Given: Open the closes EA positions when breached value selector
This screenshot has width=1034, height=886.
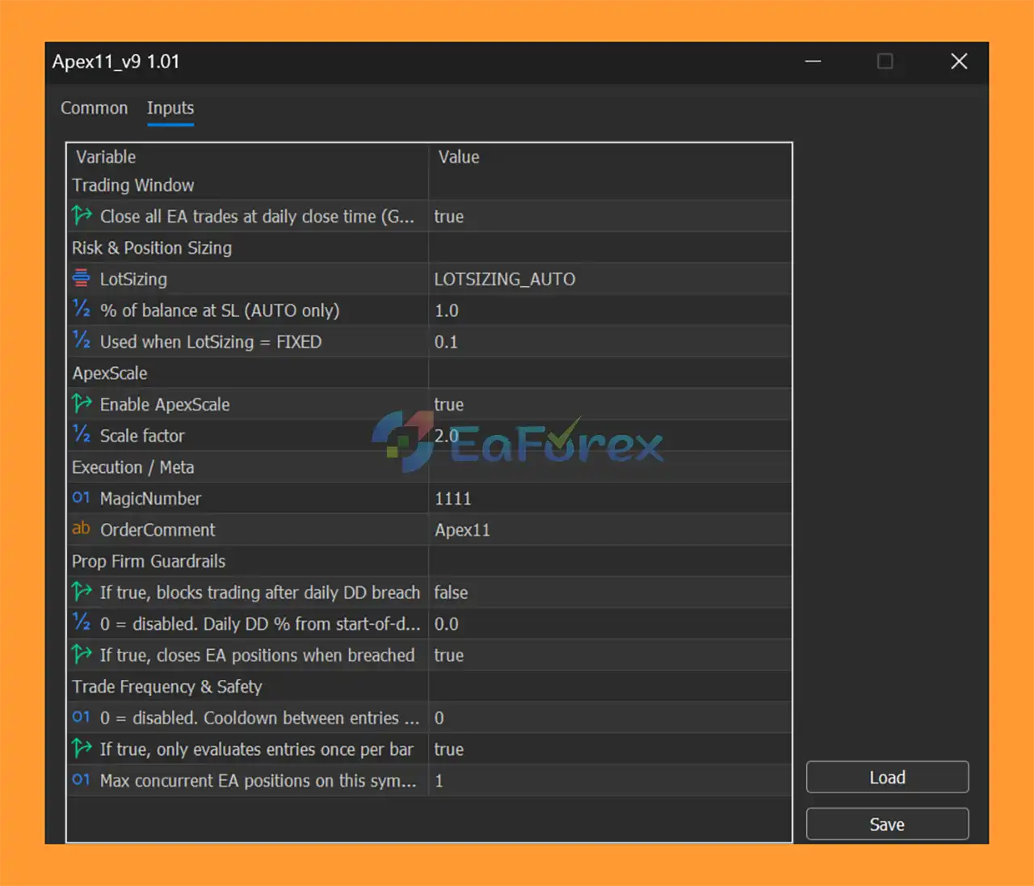Looking at the screenshot, I should 448,656.
